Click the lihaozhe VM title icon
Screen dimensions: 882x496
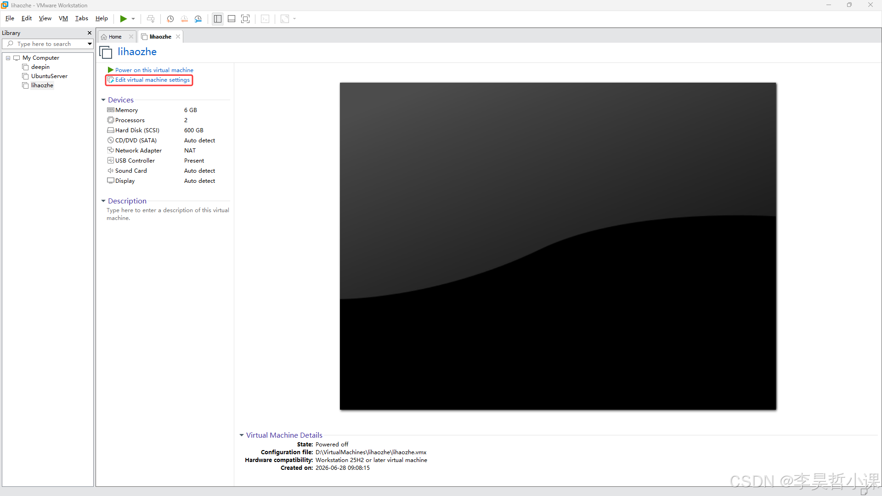click(106, 52)
